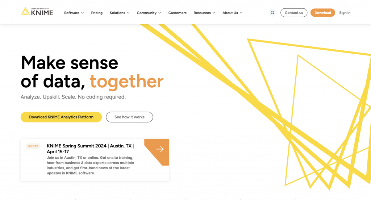Image resolution: width=371 pixels, height=200 pixels.
Task: Click the See how it works button
Action: 129,117
